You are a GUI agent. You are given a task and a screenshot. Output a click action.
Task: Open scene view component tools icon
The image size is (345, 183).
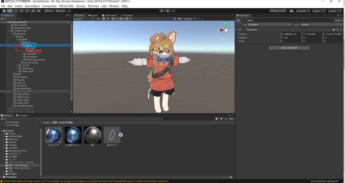[175, 19]
